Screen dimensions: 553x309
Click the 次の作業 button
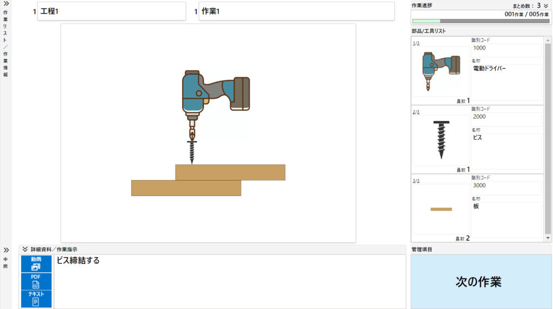[478, 281]
